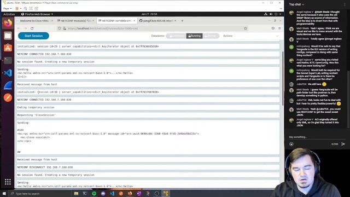Click the Say something chat input
Screen dimensions: 350x197
coord(317,137)
